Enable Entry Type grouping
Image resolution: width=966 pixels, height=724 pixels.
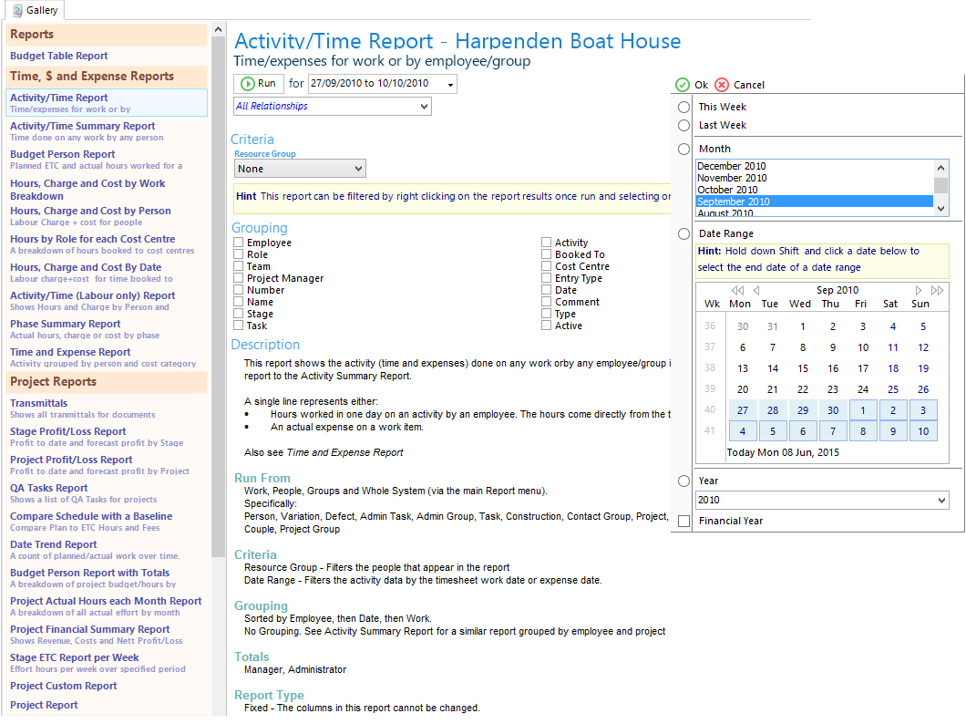pyautogui.click(x=547, y=278)
